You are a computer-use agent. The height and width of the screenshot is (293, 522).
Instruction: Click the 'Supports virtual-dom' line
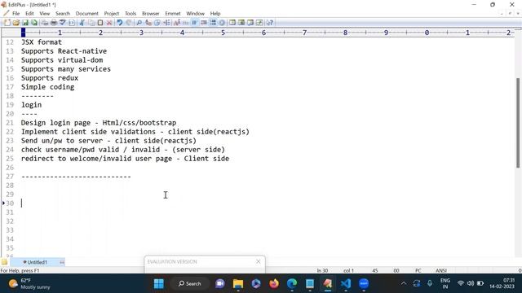pos(62,60)
